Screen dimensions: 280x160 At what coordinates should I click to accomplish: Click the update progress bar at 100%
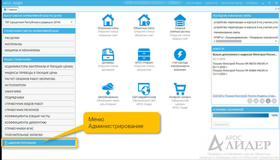241,115
